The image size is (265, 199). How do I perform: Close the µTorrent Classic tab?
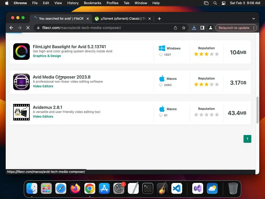coord(150,19)
